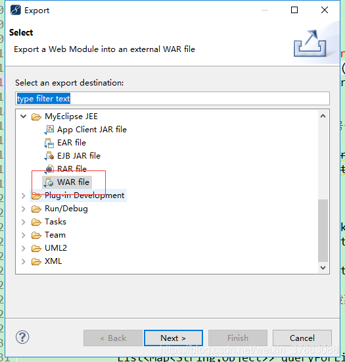Select the EJB JAR file entry
Screen dimensions: 345x362
79,156
